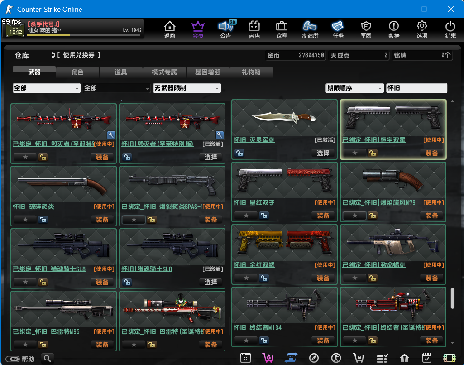Click the 使用兑换券 voucher link
The height and width of the screenshot is (365, 464).
click(x=78, y=55)
